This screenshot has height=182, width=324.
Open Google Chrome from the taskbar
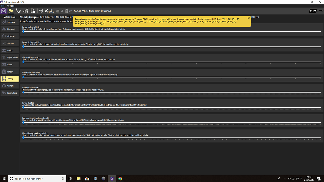pos(120,179)
